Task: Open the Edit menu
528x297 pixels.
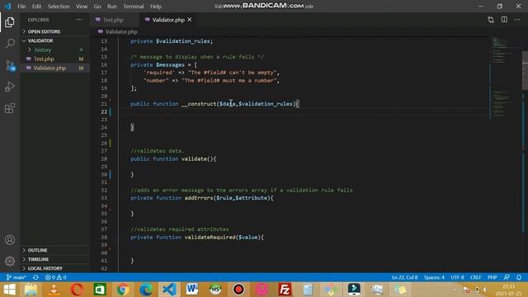Action: [36, 7]
